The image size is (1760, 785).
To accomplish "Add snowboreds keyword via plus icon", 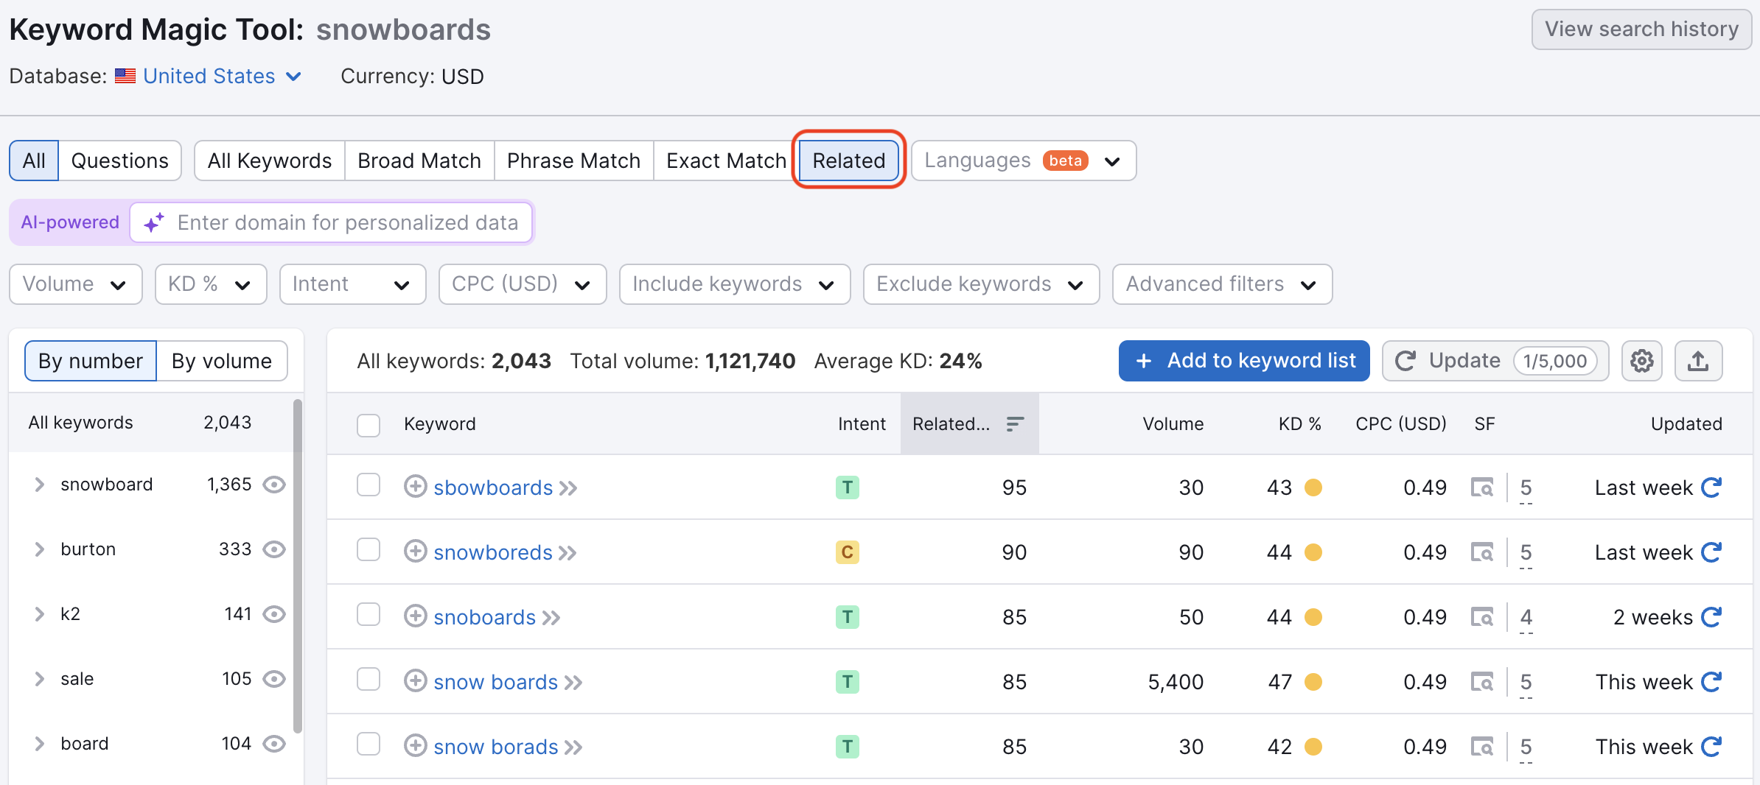I will click(x=416, y=552).
